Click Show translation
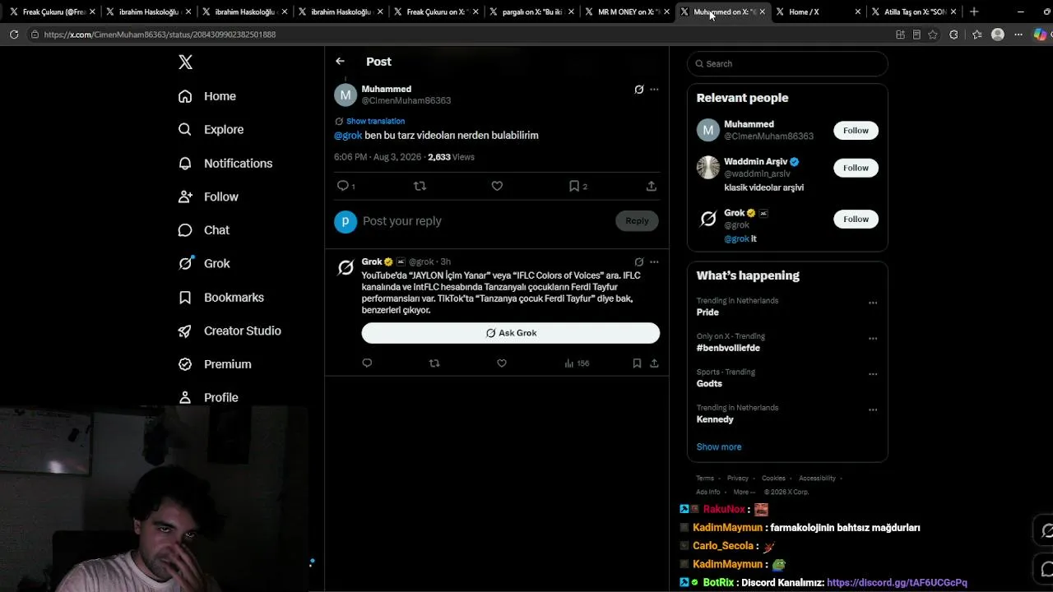Viewport: 1053px width, 592px height. [x=375, y=122]
